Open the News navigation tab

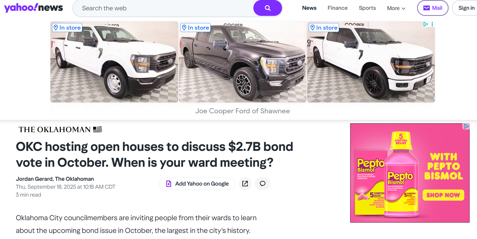[309, 8]
